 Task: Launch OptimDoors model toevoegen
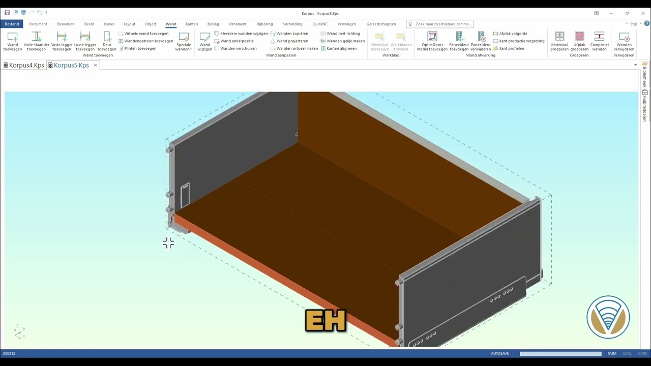pyautogui.click(x=432, y=41)
